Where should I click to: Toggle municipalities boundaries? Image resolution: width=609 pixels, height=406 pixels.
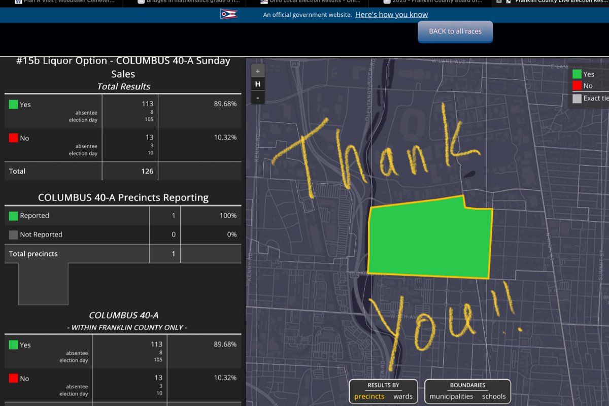(451, 396)
